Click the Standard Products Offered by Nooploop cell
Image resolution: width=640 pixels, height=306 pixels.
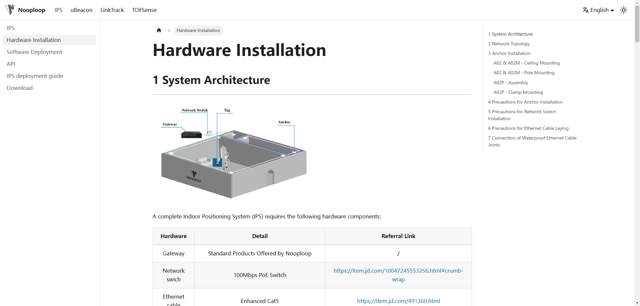click(260, 253)
